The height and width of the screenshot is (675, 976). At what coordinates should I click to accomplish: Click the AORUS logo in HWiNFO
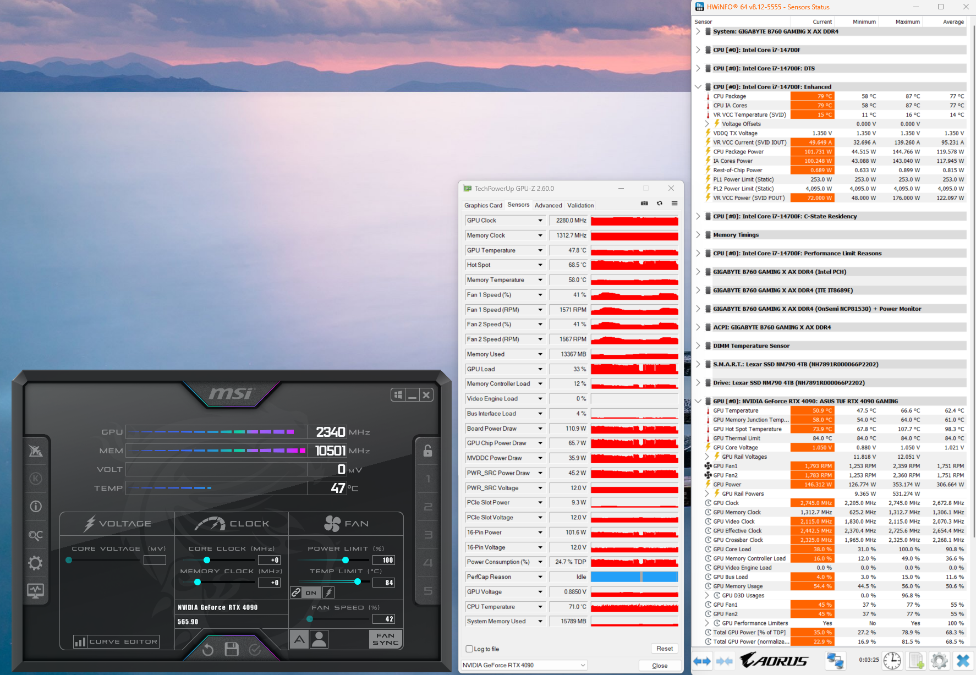tap(774, 660)
